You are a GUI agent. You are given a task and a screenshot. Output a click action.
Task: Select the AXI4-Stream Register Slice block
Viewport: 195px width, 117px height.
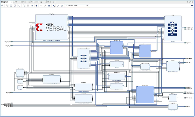pos(145,67)
